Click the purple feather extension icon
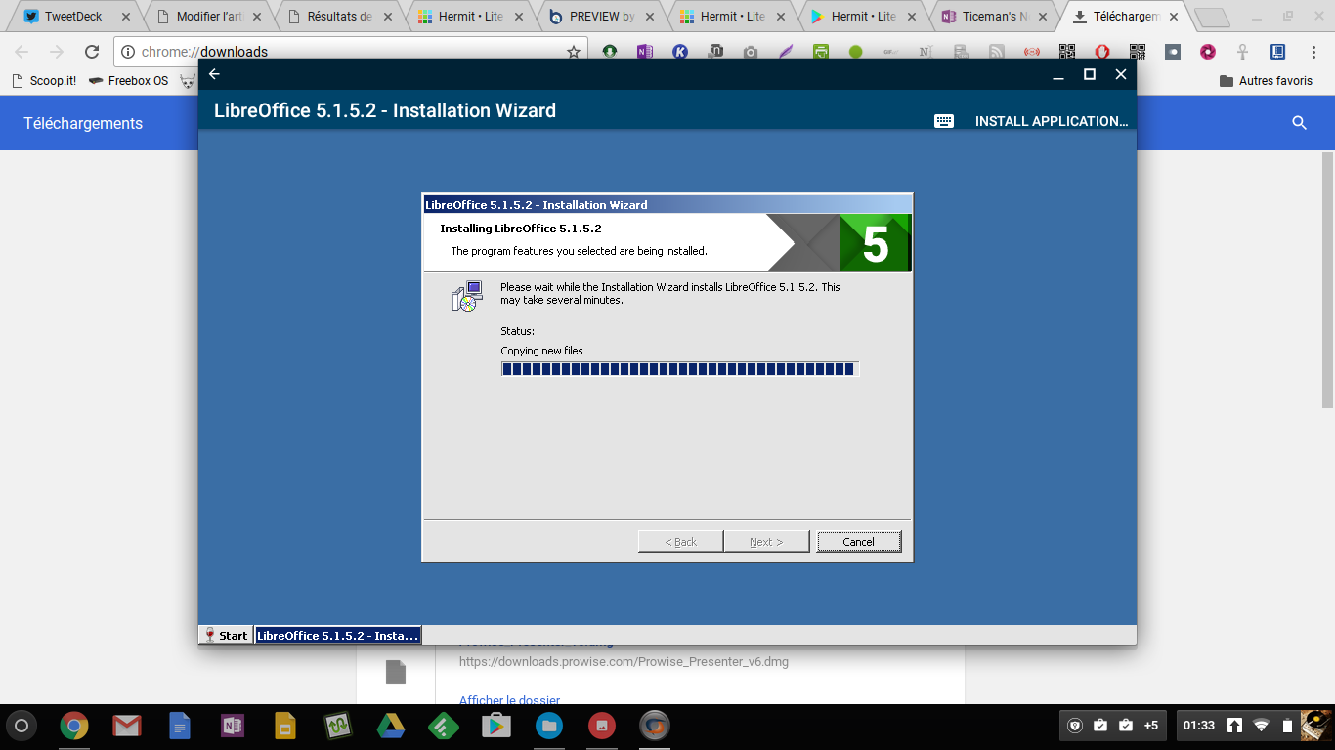 point(785,52)
